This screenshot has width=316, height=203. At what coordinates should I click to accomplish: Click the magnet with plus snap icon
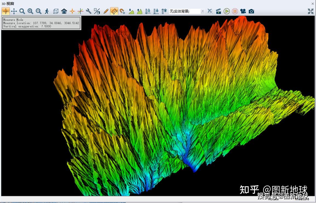[x=122, y=11]
